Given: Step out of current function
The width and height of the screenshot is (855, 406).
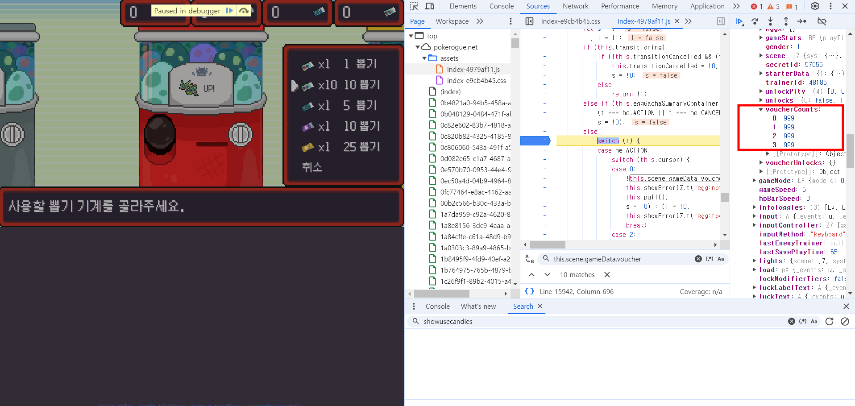Looking at the screenshot, I should pyautogui.click(x=786, y=21).
